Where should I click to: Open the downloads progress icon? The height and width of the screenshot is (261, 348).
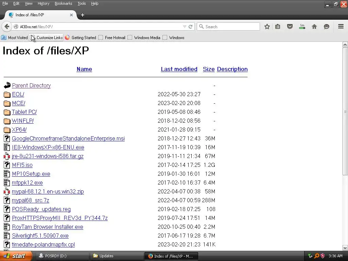pyautogui.click(x=302, y=27)
